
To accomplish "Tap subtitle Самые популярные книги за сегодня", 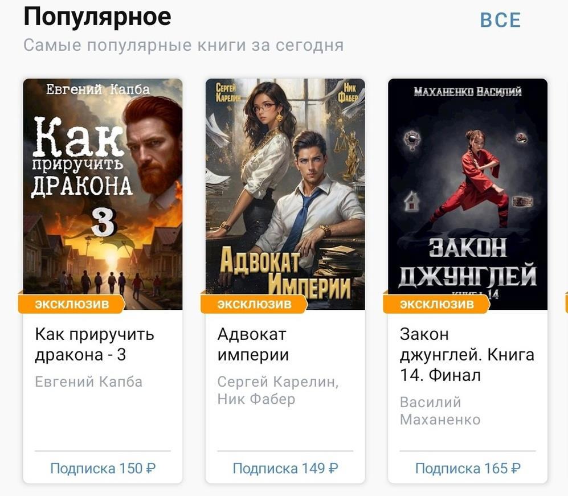I will 183,46.
